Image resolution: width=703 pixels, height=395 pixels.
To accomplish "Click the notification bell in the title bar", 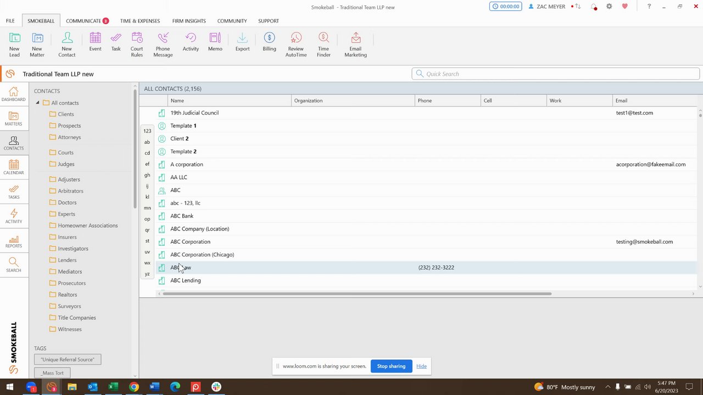I will (594, 7).
